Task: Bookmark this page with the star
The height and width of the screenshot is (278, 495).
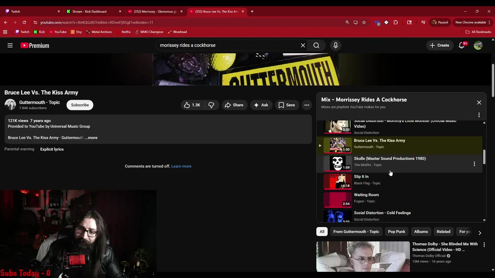Action: pos(364,22)
